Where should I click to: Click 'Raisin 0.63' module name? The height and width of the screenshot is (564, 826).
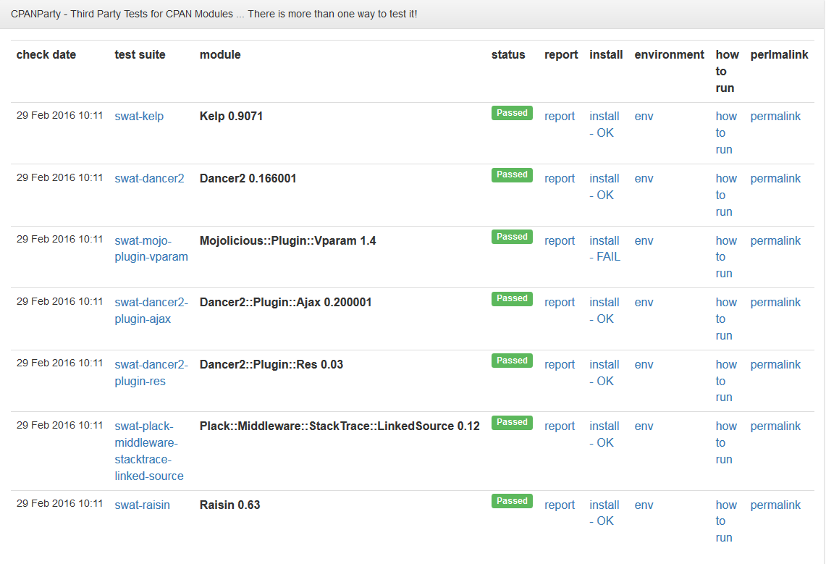tap(229, 505)
